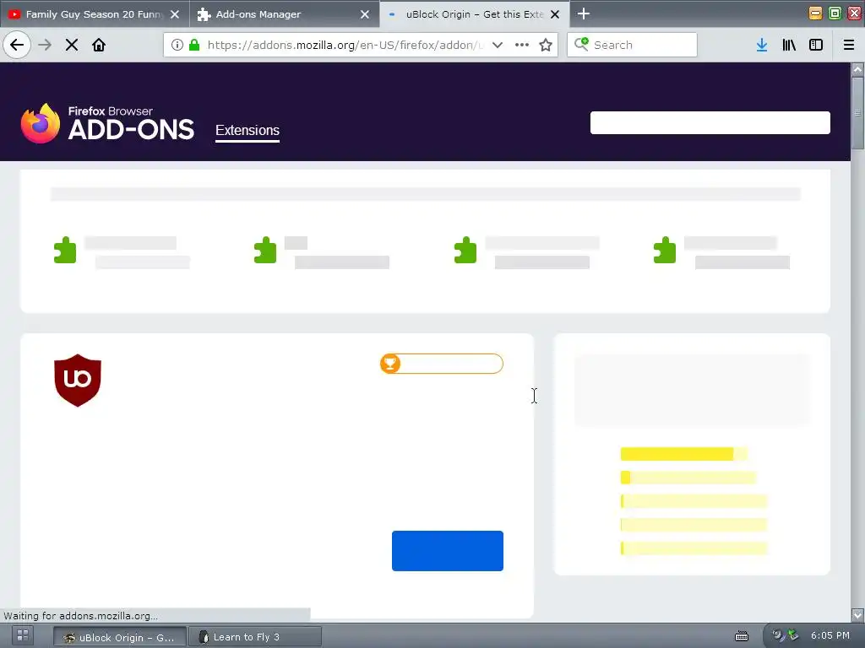
Task: Open the taskbar start menu icon
Action: pyautogui.click(x=23, y=635)
